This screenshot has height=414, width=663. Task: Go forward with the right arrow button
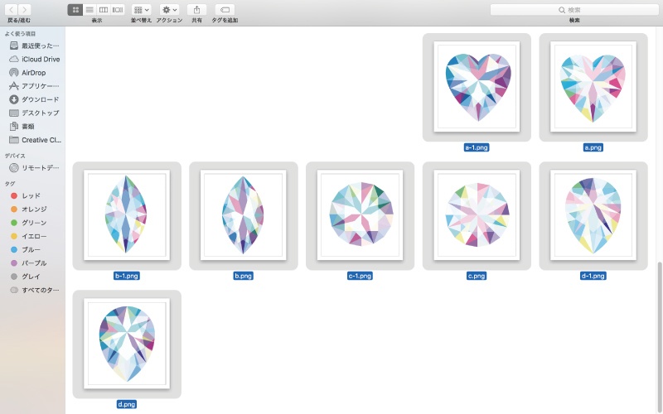click(x=25, y=10)
